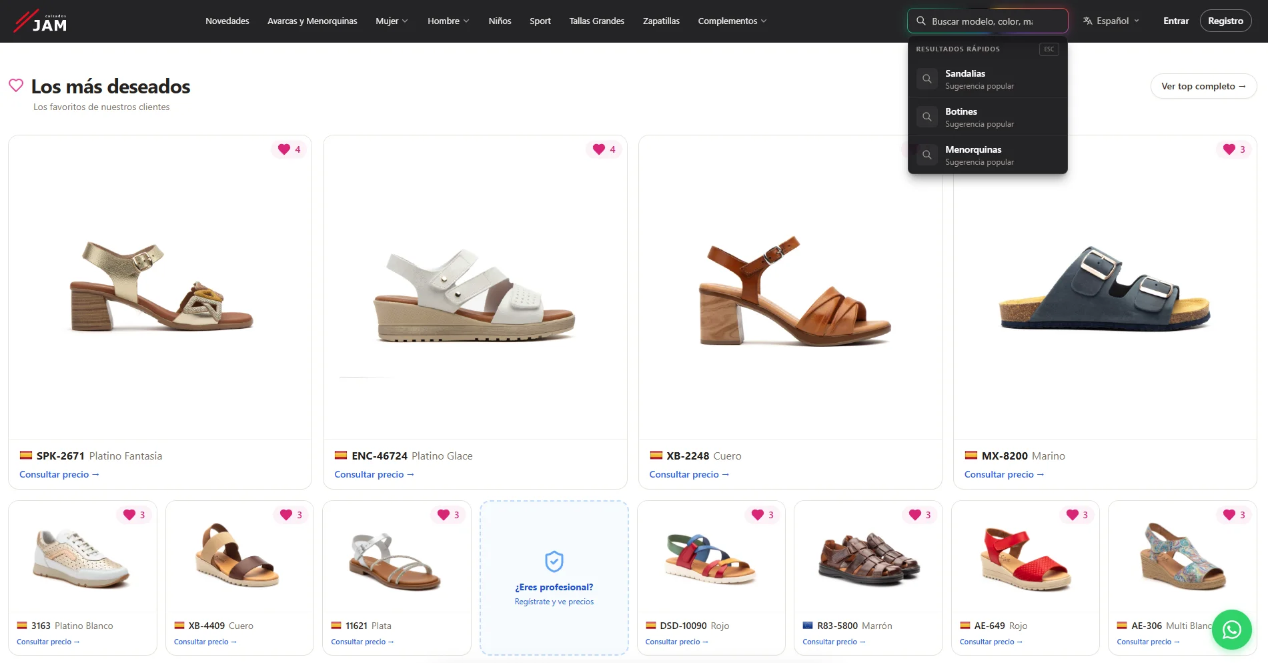Image resolution: width=1268 pixels, height=663 pixels.
Task: Open the Niños category
Action: tap(500, 21)
